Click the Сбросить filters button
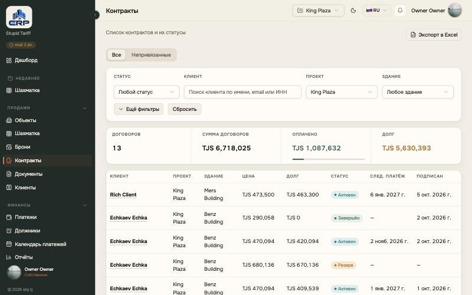This screenshot has width=472, height=295. click(x=185, y=109)
